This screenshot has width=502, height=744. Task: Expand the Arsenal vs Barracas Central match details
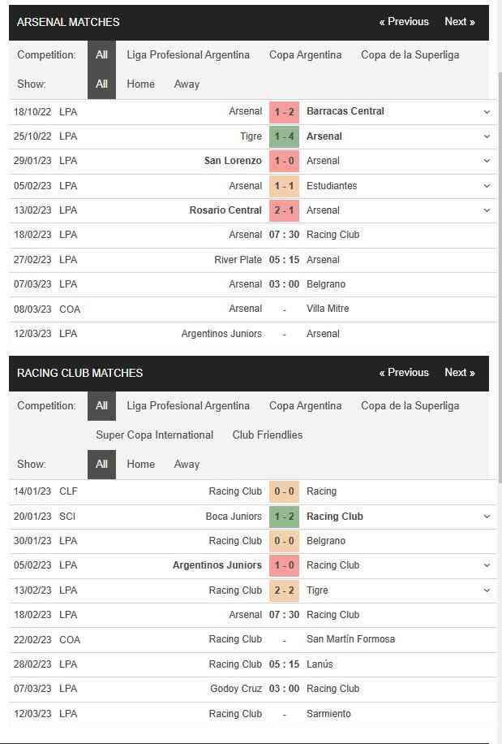coord(486,111)
